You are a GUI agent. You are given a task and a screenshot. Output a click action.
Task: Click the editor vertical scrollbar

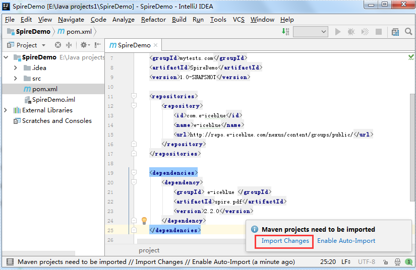412,147
